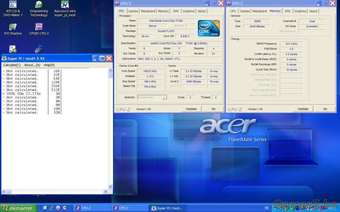Click the DC Mode value 'Symmetric'
340x212 pixels.
pos(312,27)
